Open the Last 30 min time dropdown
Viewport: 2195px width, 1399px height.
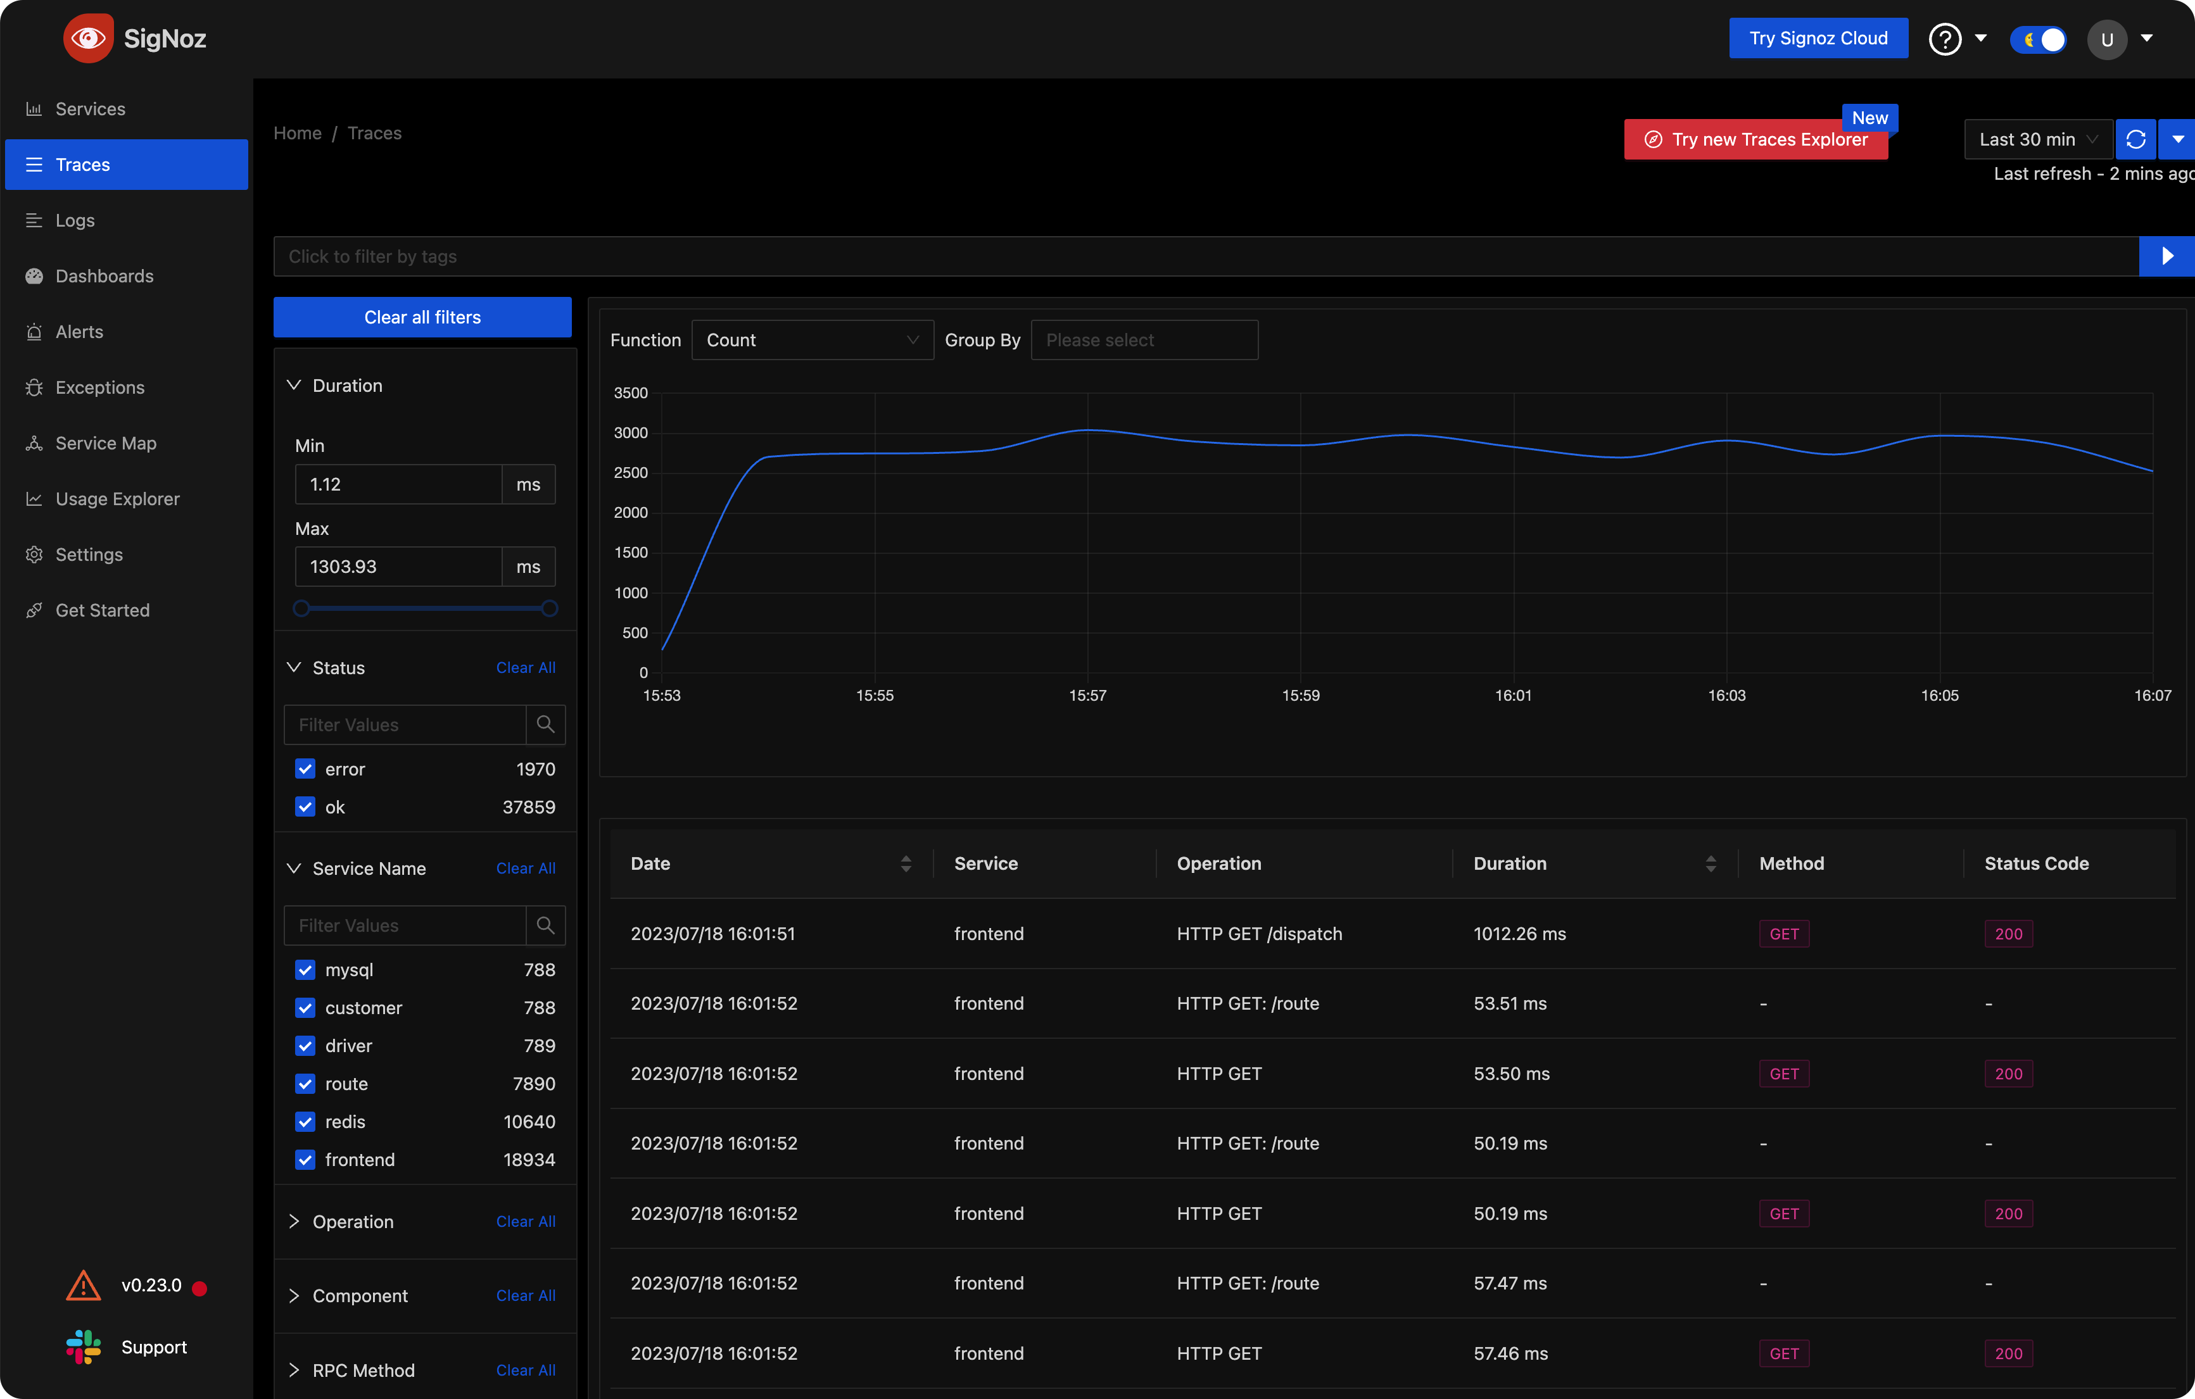pos(2037,139)
